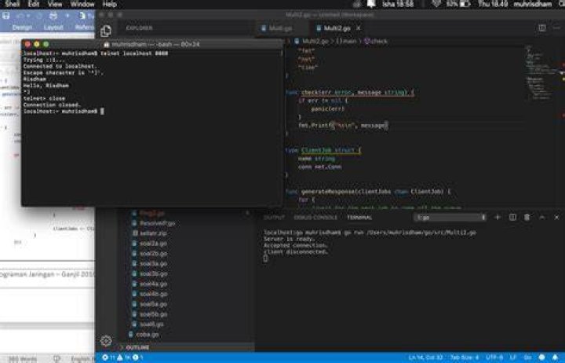Click the main breadcrumb segment
This screenshot has width=565, height=363.
click(346, 41)
